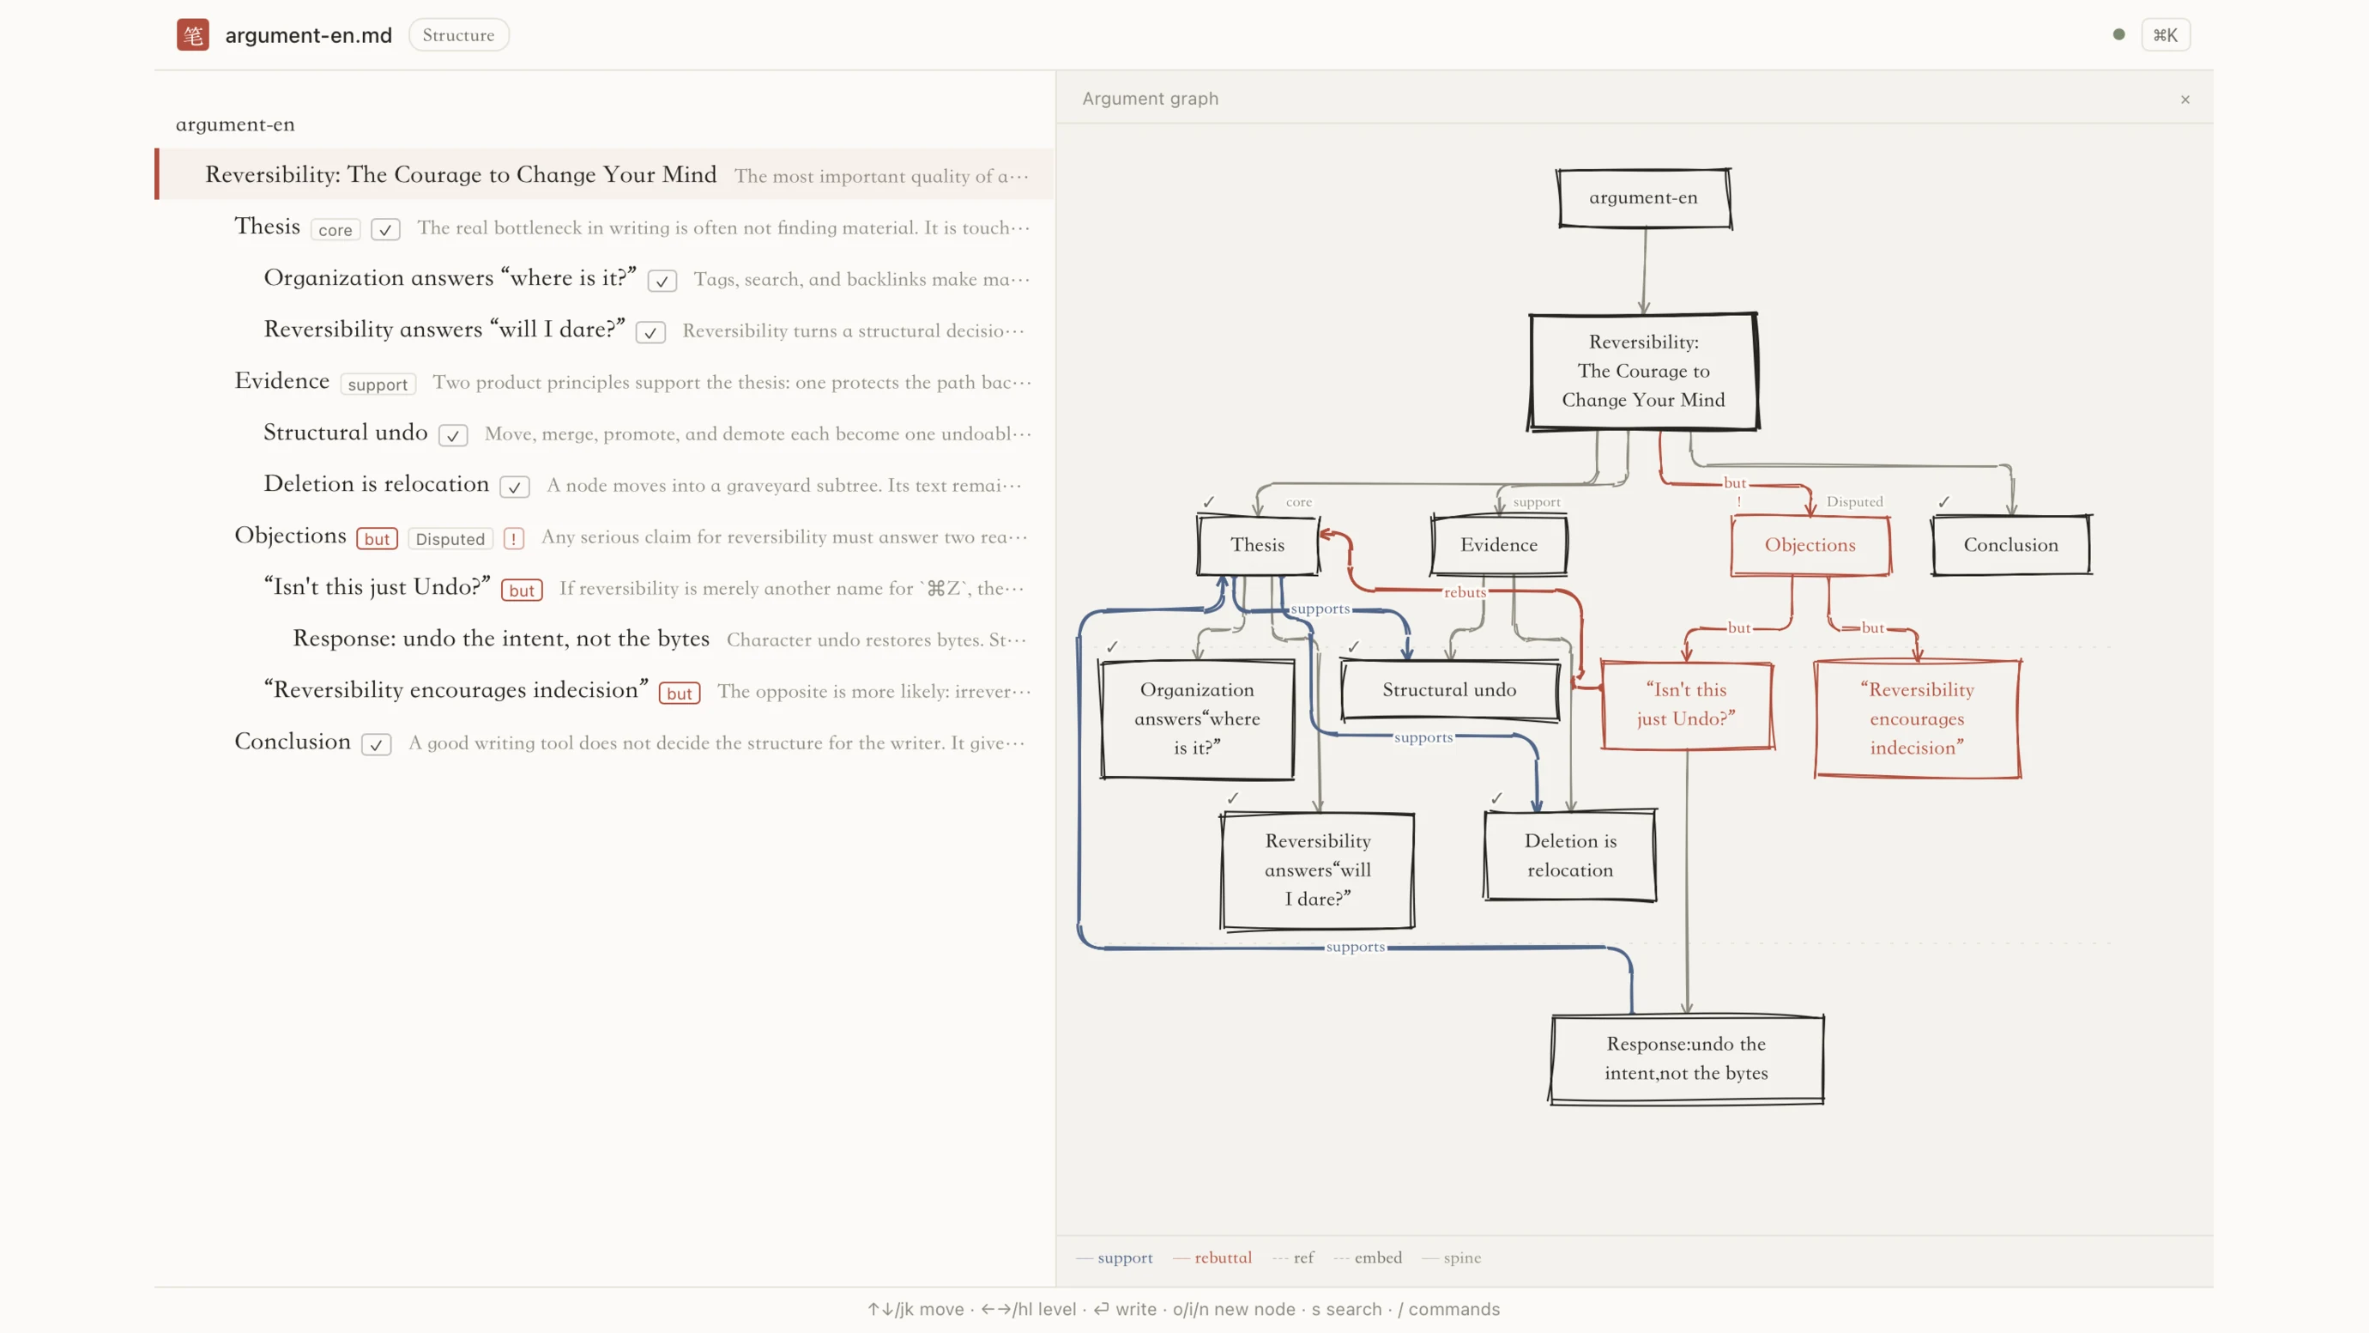
Task: Toggle the Thesis row checkmark box
Action: [385, 230]
